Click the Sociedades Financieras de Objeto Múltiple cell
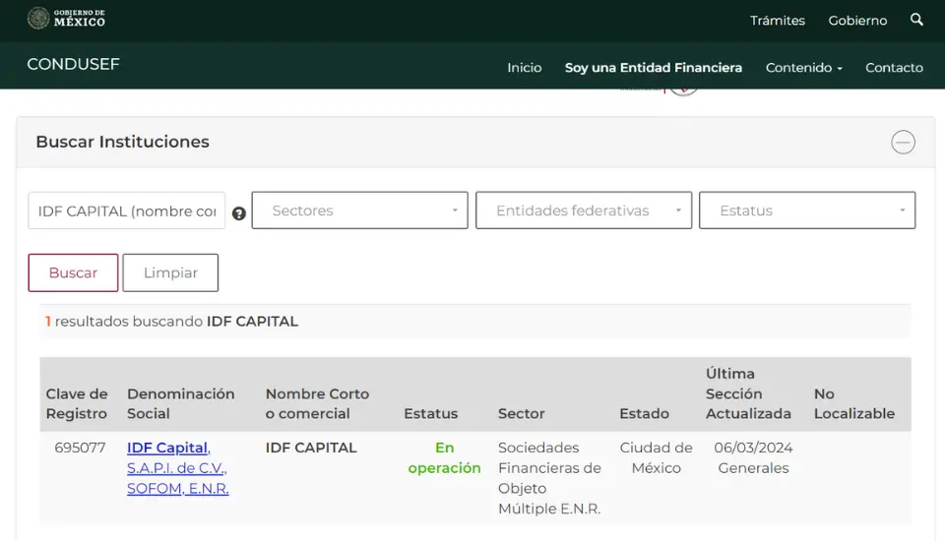 click(549, 478)
